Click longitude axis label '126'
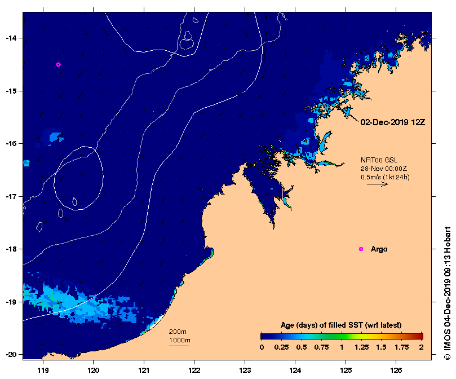456x379 pixels. pyautogui.click(x=396, y=371)
